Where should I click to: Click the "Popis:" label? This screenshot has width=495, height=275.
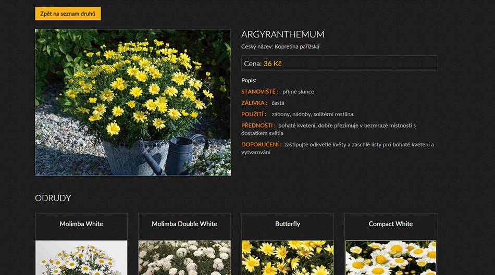[249, 81]
